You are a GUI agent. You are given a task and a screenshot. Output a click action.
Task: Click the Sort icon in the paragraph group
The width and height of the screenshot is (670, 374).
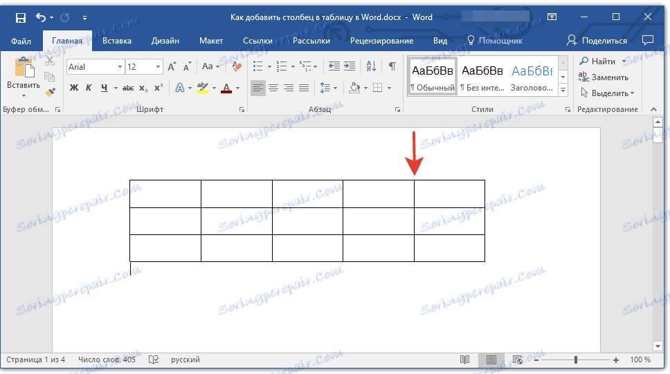(x=371, y=66)
